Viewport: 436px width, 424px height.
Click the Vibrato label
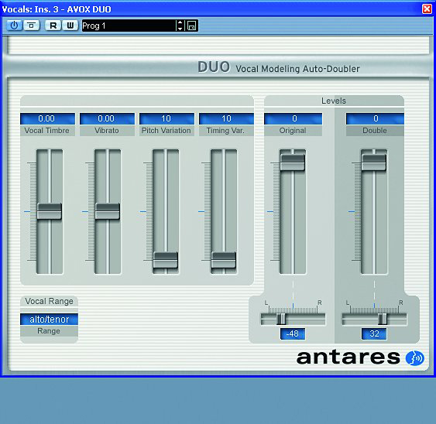(107, 130)
